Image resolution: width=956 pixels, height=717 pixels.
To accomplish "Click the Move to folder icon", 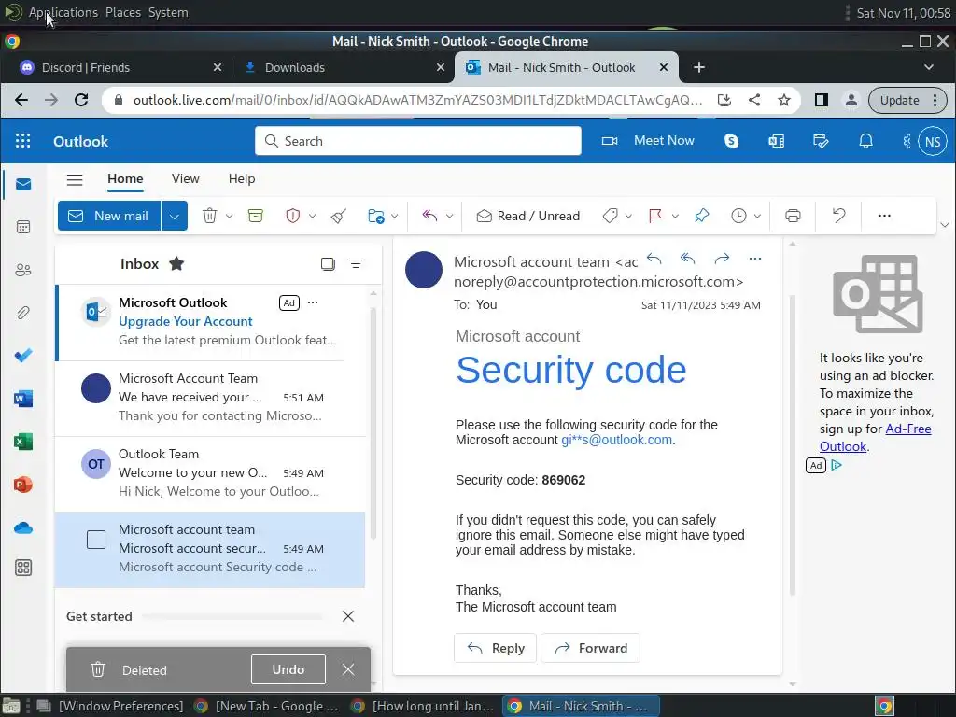I will [x=375, y=216].
